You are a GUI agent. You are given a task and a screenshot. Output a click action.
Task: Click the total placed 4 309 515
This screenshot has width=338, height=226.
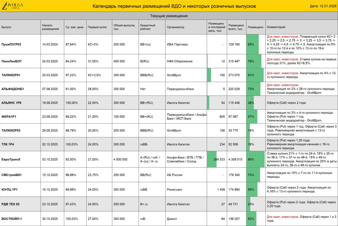pos(235,159)
